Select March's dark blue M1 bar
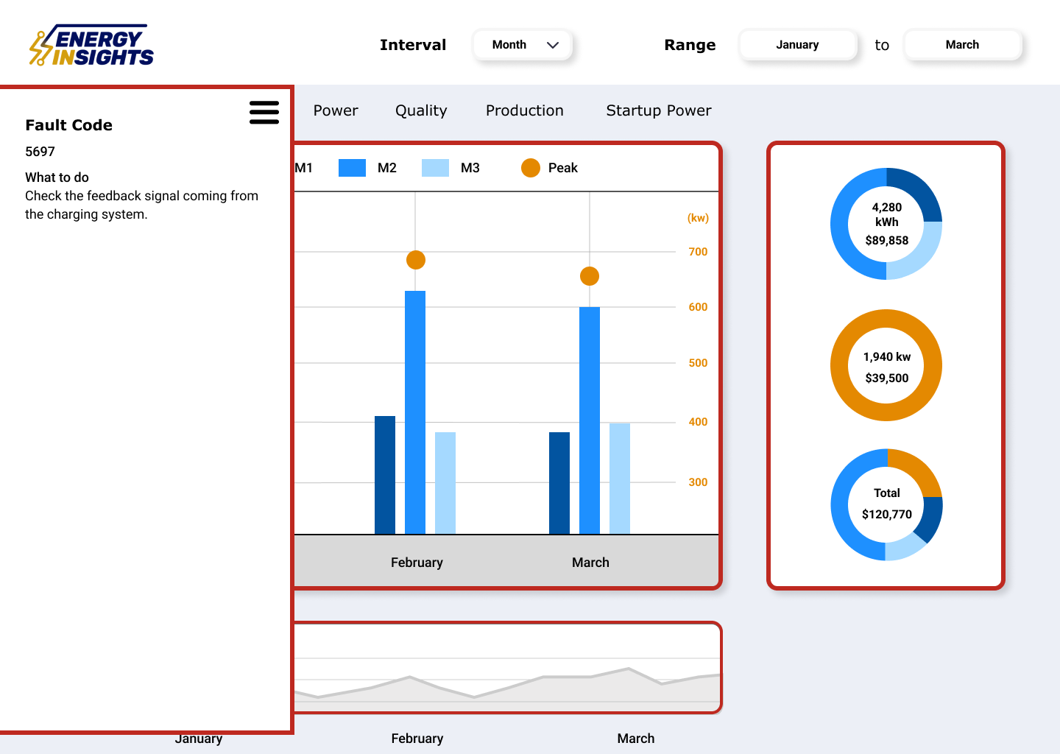The image size is (1060, 754). [559, 483]
